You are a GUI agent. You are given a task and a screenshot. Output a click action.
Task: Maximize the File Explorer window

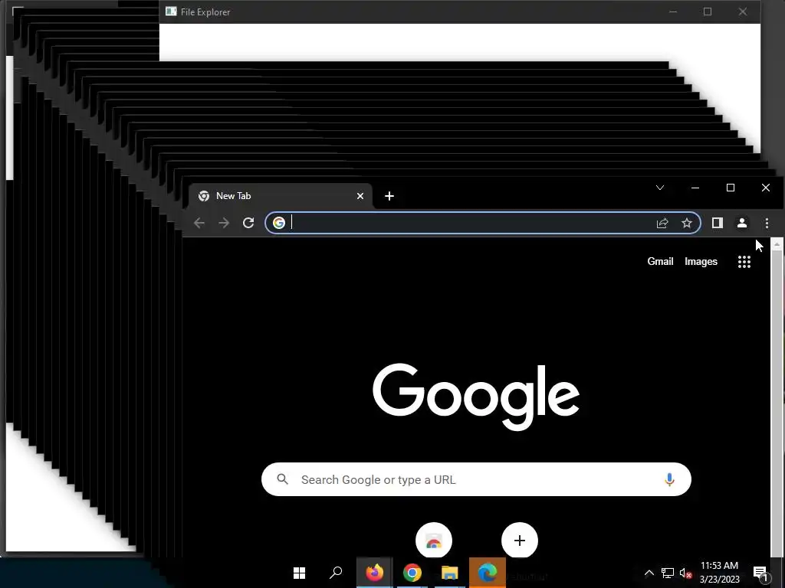pos(708,11)
